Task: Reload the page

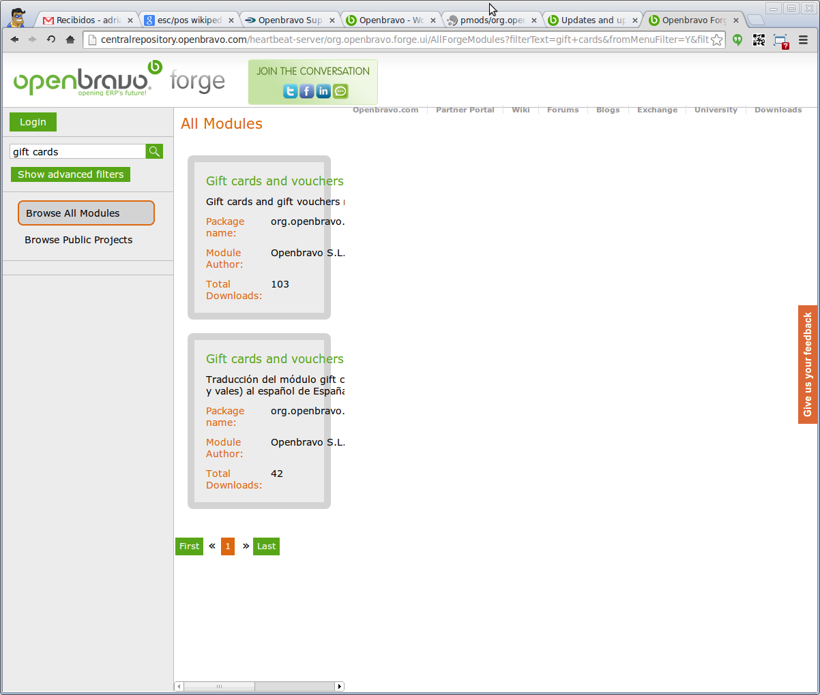Action: (51, 40)
